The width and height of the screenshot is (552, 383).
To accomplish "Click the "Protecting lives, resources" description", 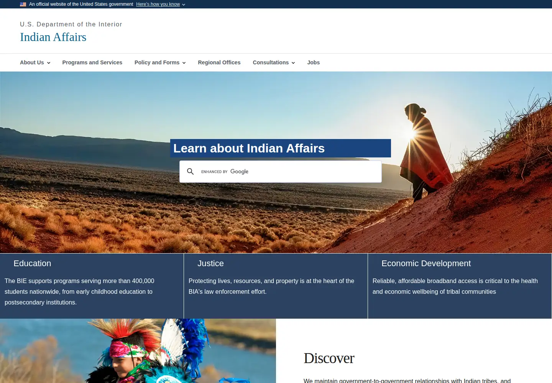I will pyautogui.click(x=271, y=286).
